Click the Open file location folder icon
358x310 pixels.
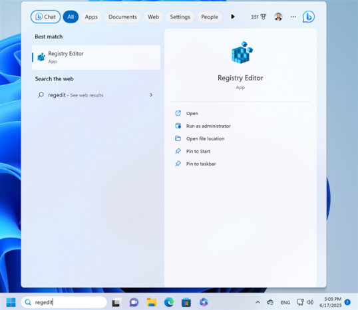pos(178,138)
